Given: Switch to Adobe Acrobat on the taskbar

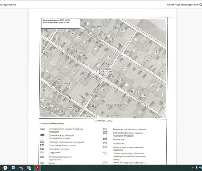Looking at the screenshot, I should pyautogui.click(x=38, y=168).
